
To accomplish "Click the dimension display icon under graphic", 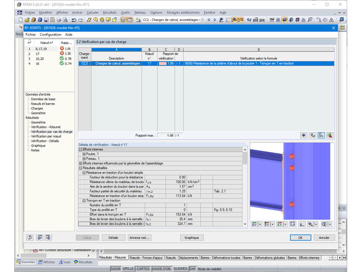I will (x=302, y=224).
